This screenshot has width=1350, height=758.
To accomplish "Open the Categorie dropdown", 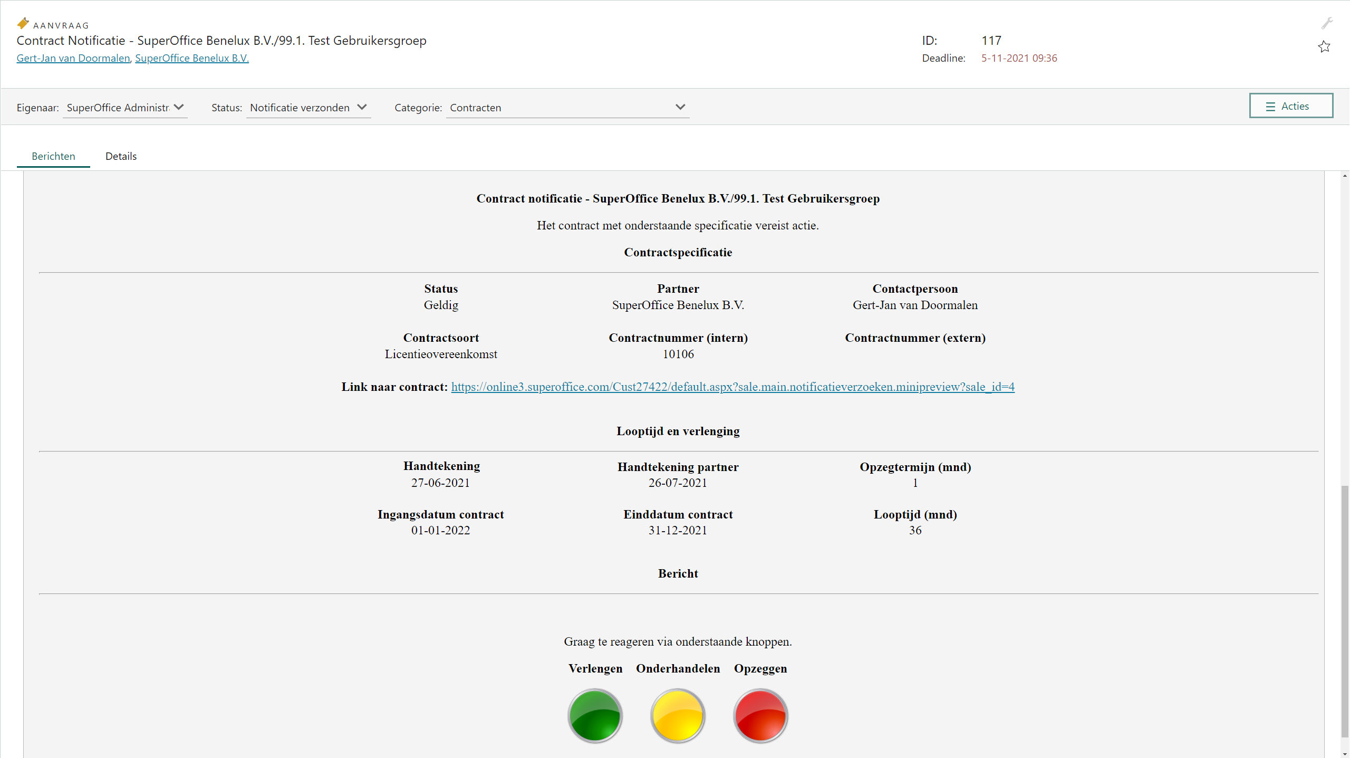I will [567, 108].
